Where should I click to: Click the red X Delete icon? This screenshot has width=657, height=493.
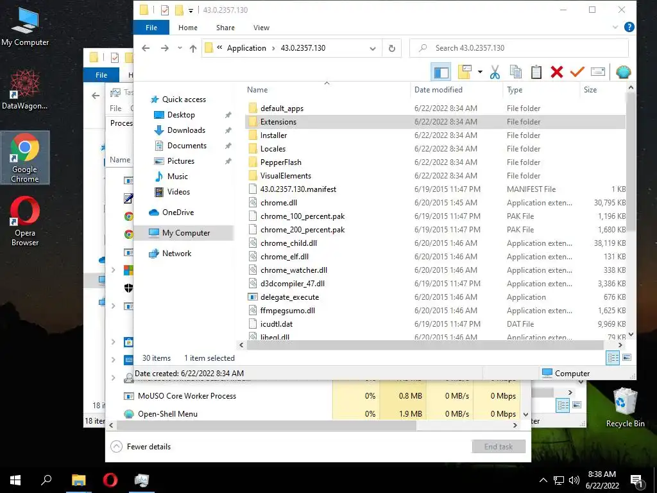(x=557, y=72)
